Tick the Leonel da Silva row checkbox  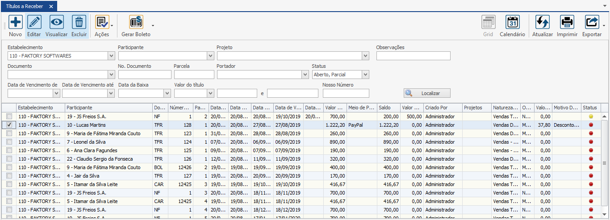coord(9,142)
